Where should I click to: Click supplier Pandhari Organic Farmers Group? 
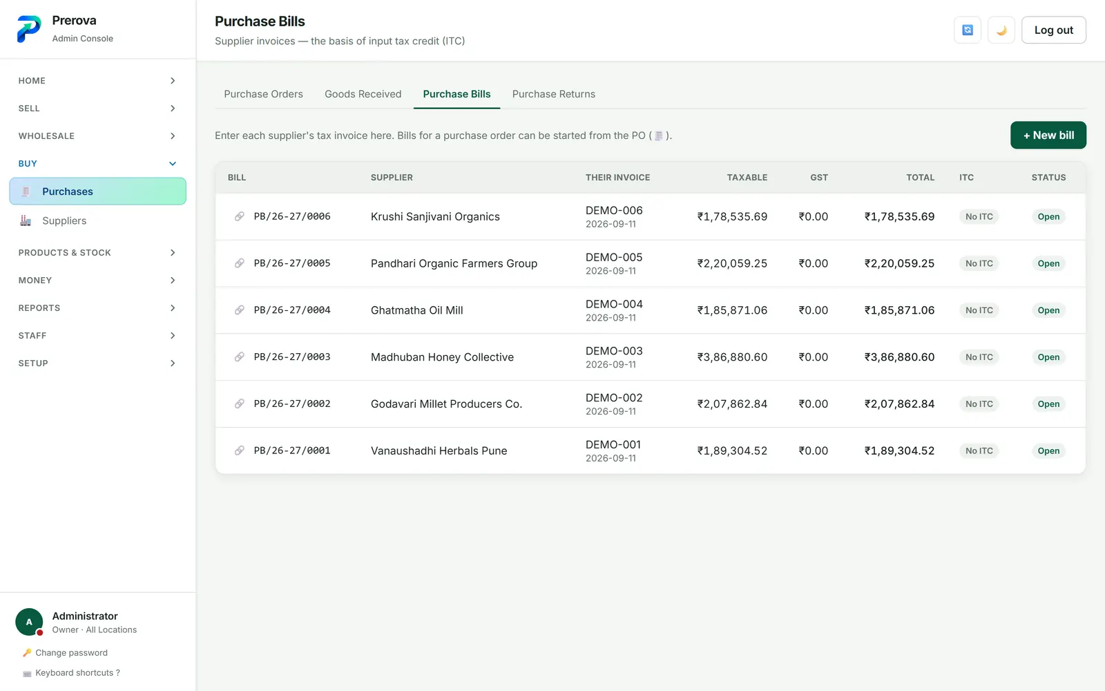coord(454,263)
